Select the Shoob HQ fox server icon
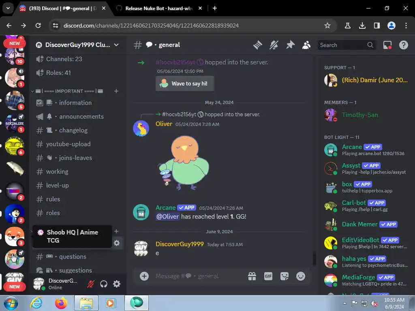 [15, 236]
